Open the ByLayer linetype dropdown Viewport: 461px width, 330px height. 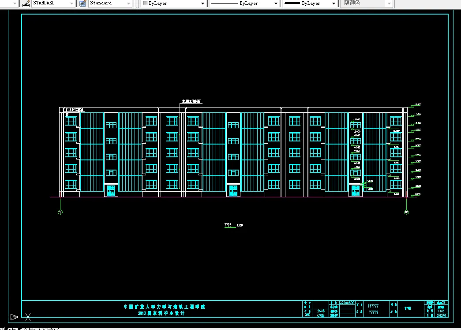click(276, 4)
